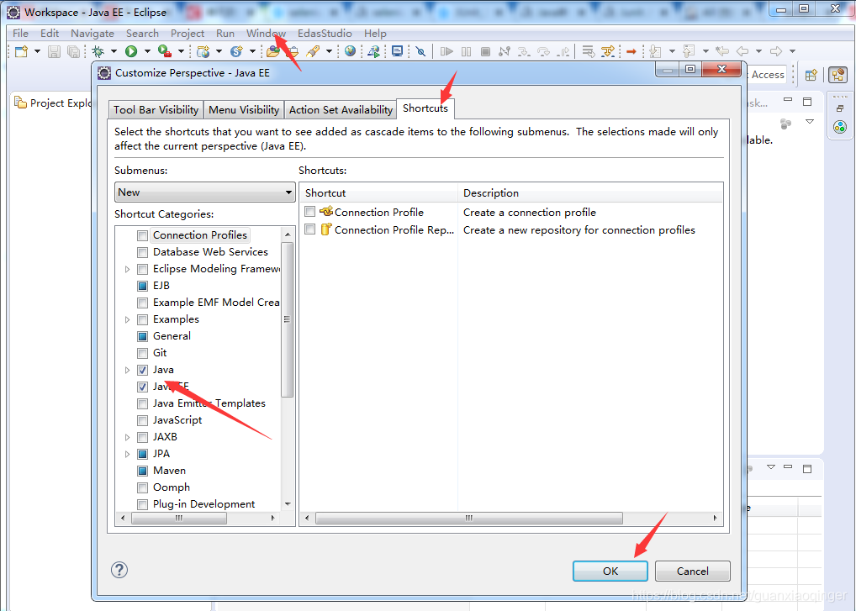Image resolution: width=856 pixels, height=611 pixels.
Task: Enable the Git category checkbox
Action: click(142, 354)
